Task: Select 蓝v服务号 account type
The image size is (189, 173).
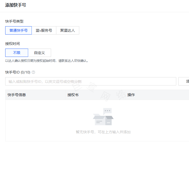Action: (x=44, y=30)
